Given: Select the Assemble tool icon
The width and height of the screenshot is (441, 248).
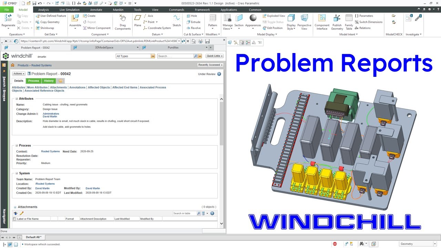Looking at the screenshot, I should [75, 19].
